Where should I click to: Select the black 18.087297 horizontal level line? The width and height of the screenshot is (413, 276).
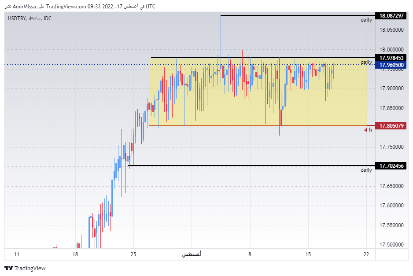click(298, 15)
